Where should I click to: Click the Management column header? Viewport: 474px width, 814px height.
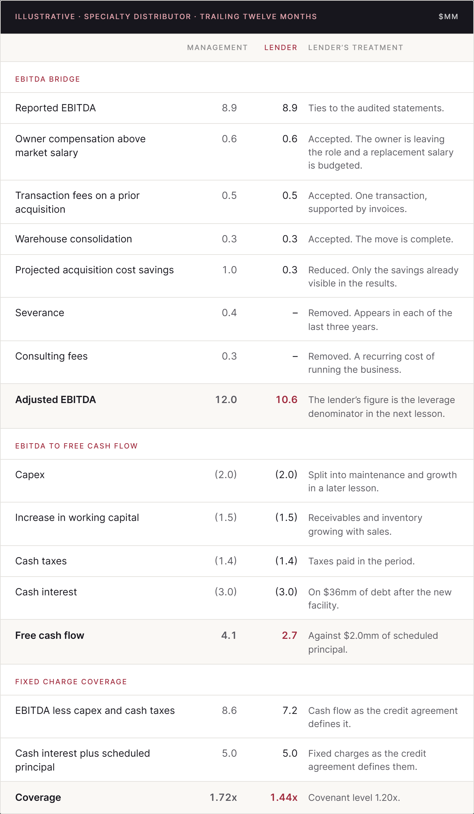(x=217, y=48)
